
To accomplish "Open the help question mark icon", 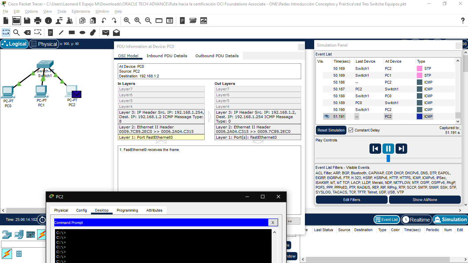I will (x=463, y=21).
